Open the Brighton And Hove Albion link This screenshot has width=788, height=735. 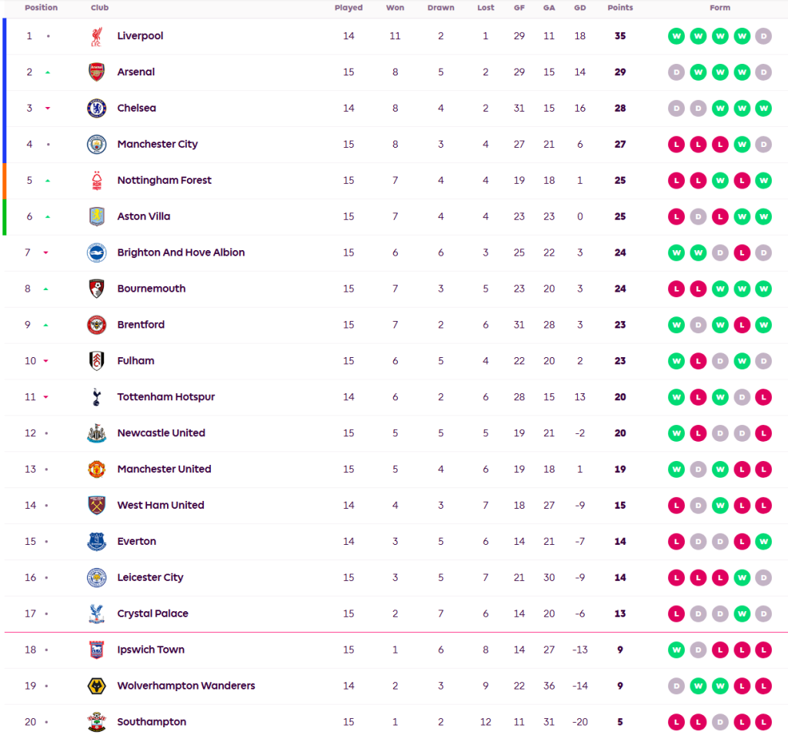click(x=181, y=252)
